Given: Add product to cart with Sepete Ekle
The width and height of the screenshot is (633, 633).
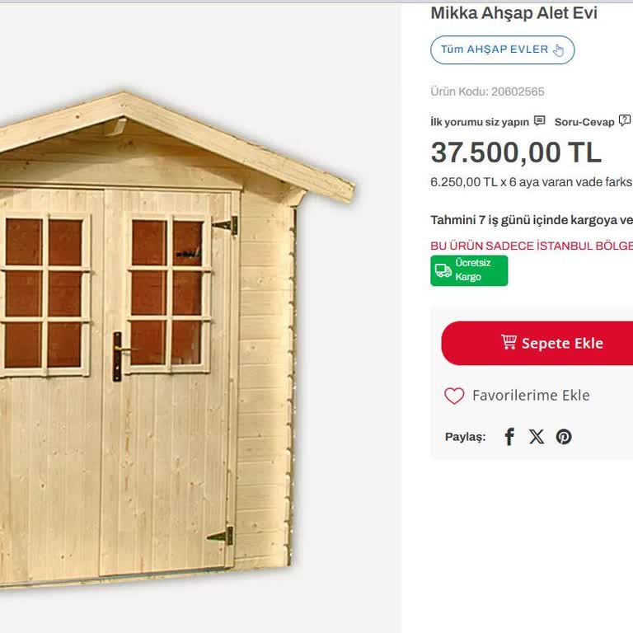Looking at the screenshot, I should pos(537,343).
